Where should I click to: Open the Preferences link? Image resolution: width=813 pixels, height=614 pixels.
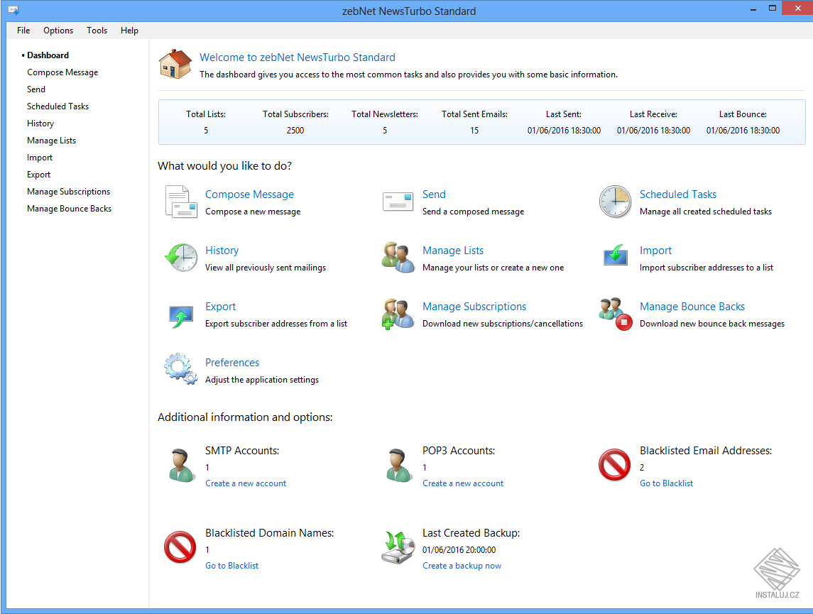point(231,363)
